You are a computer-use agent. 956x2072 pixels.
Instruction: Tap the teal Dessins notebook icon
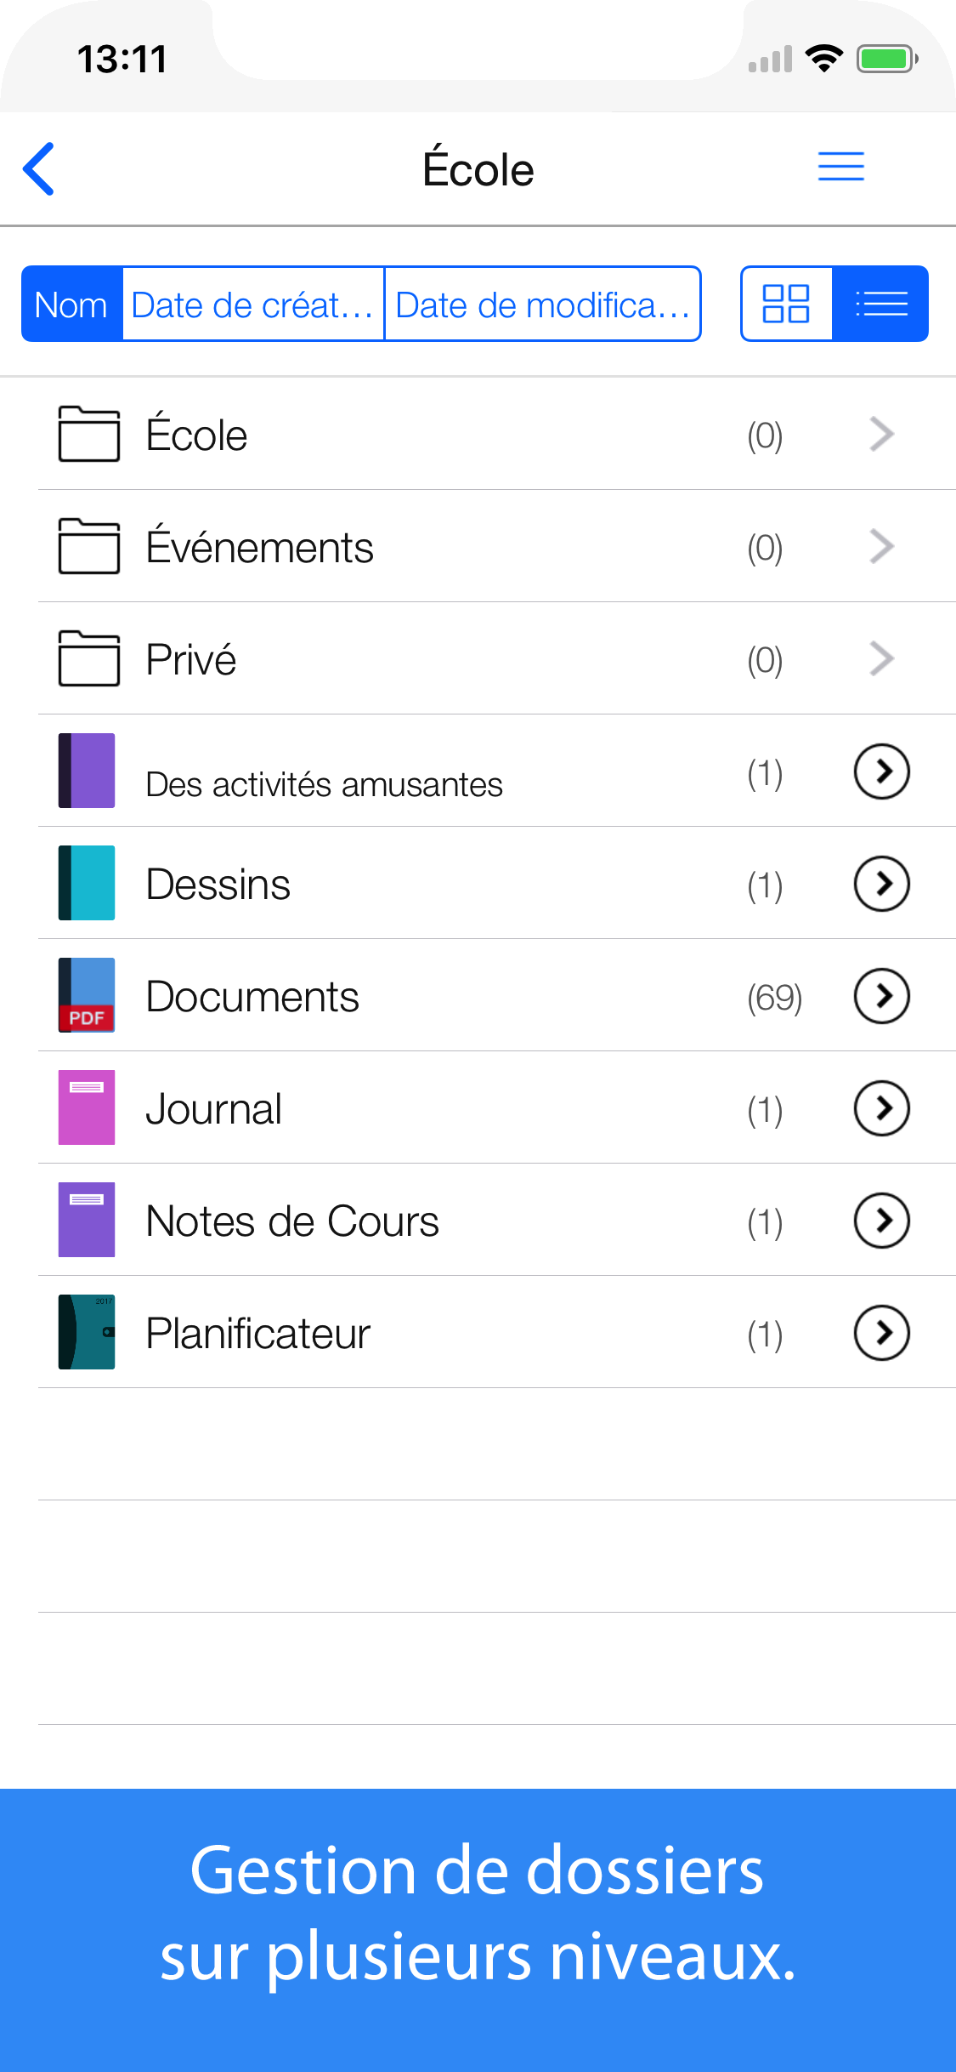tap(87, 883)
